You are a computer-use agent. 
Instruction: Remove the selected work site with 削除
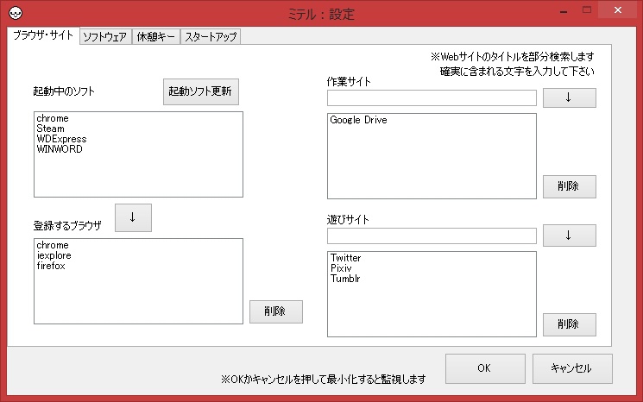pos(569,186)
